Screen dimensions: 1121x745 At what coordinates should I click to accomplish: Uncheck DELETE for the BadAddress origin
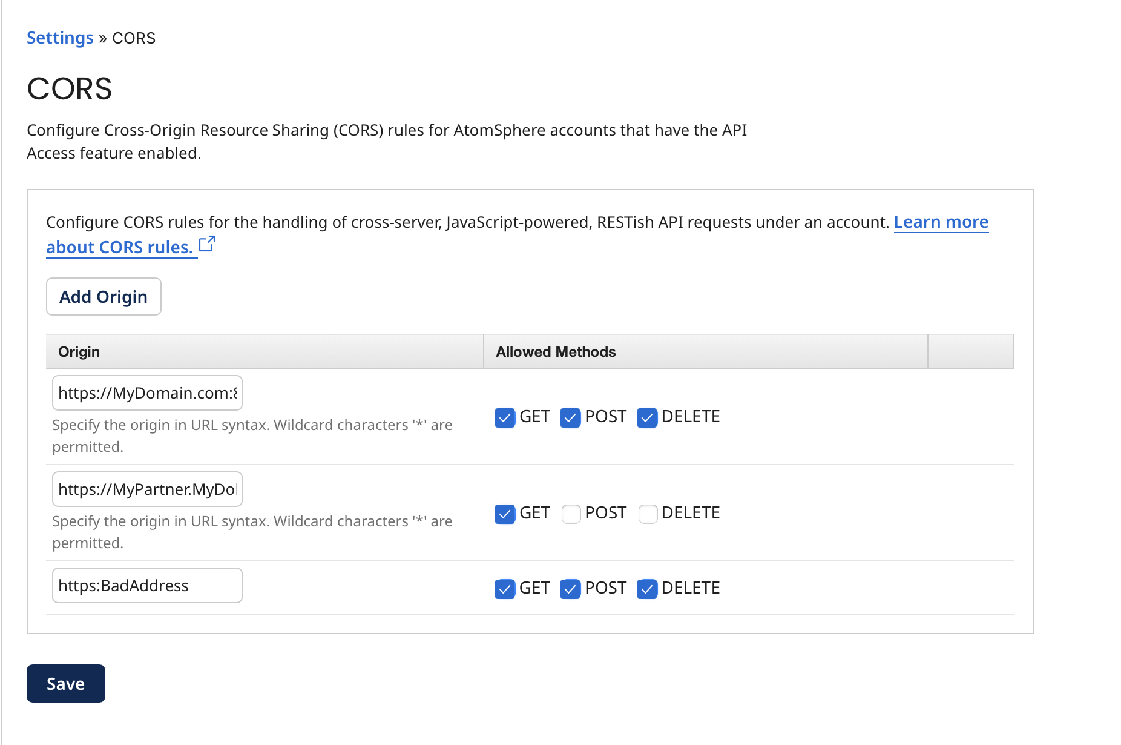coord(647,589)
